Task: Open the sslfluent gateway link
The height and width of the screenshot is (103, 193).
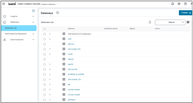Action: (x=72, y=100)
